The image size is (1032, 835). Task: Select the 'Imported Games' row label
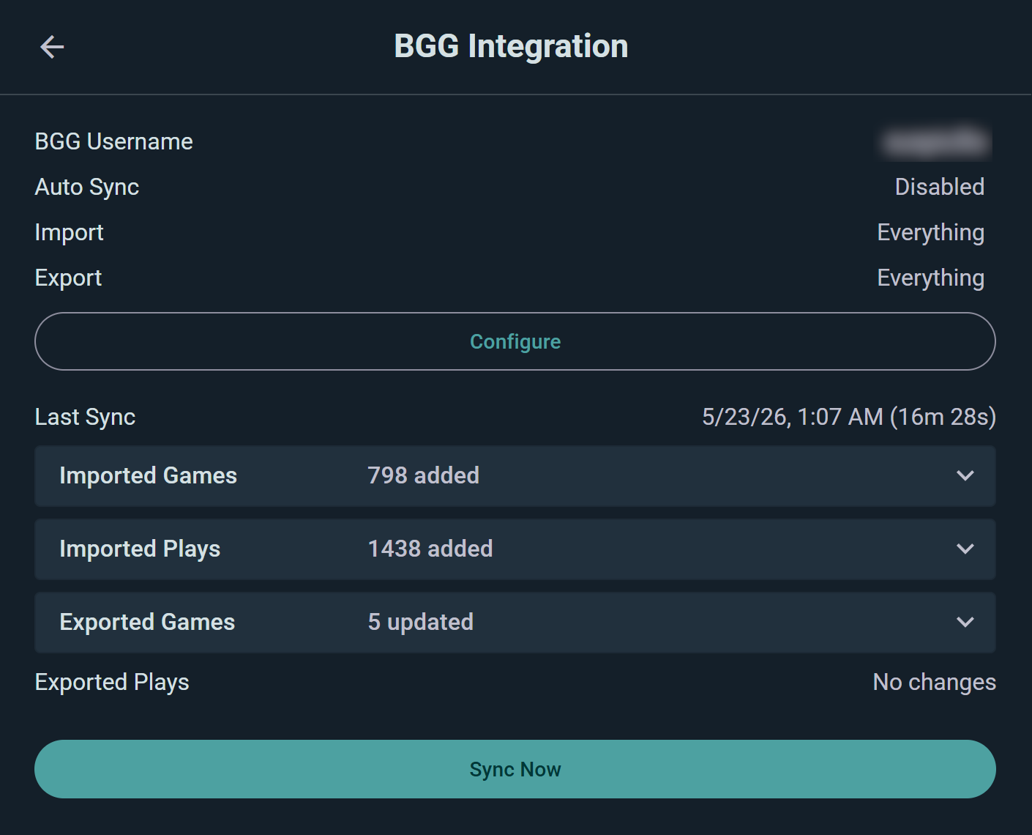click(x=148, y=475)
